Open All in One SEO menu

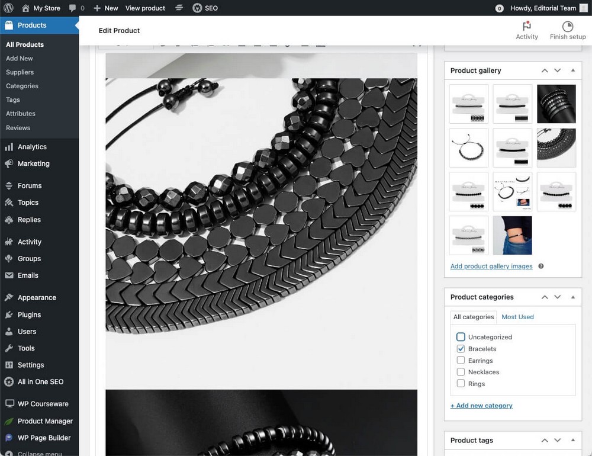pos(40,382)
